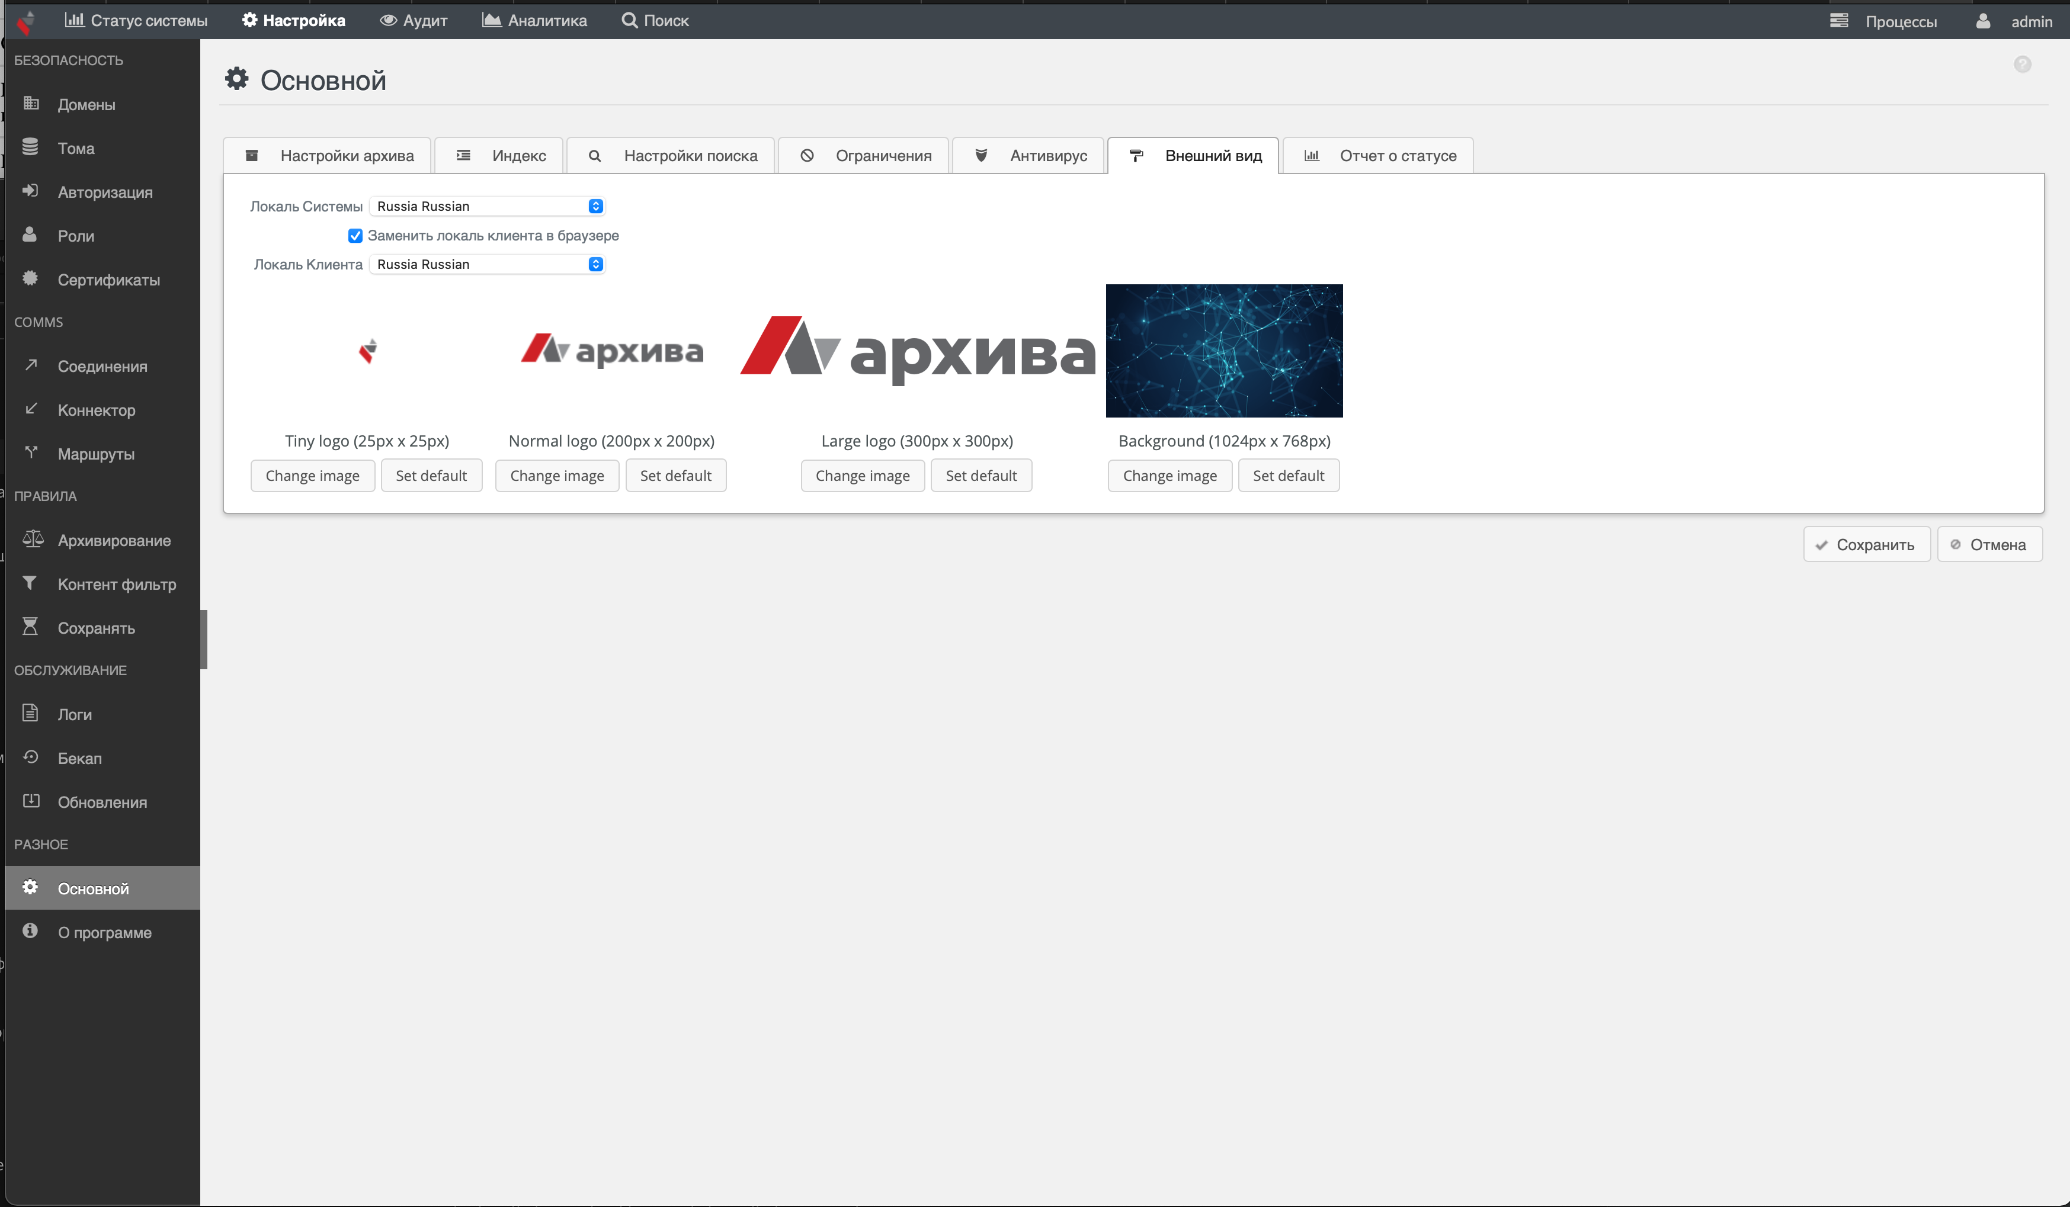Click the Соединения arrow icon
The height and width of the screenshot is (1207, 2070).
click(x=30, y=365)
